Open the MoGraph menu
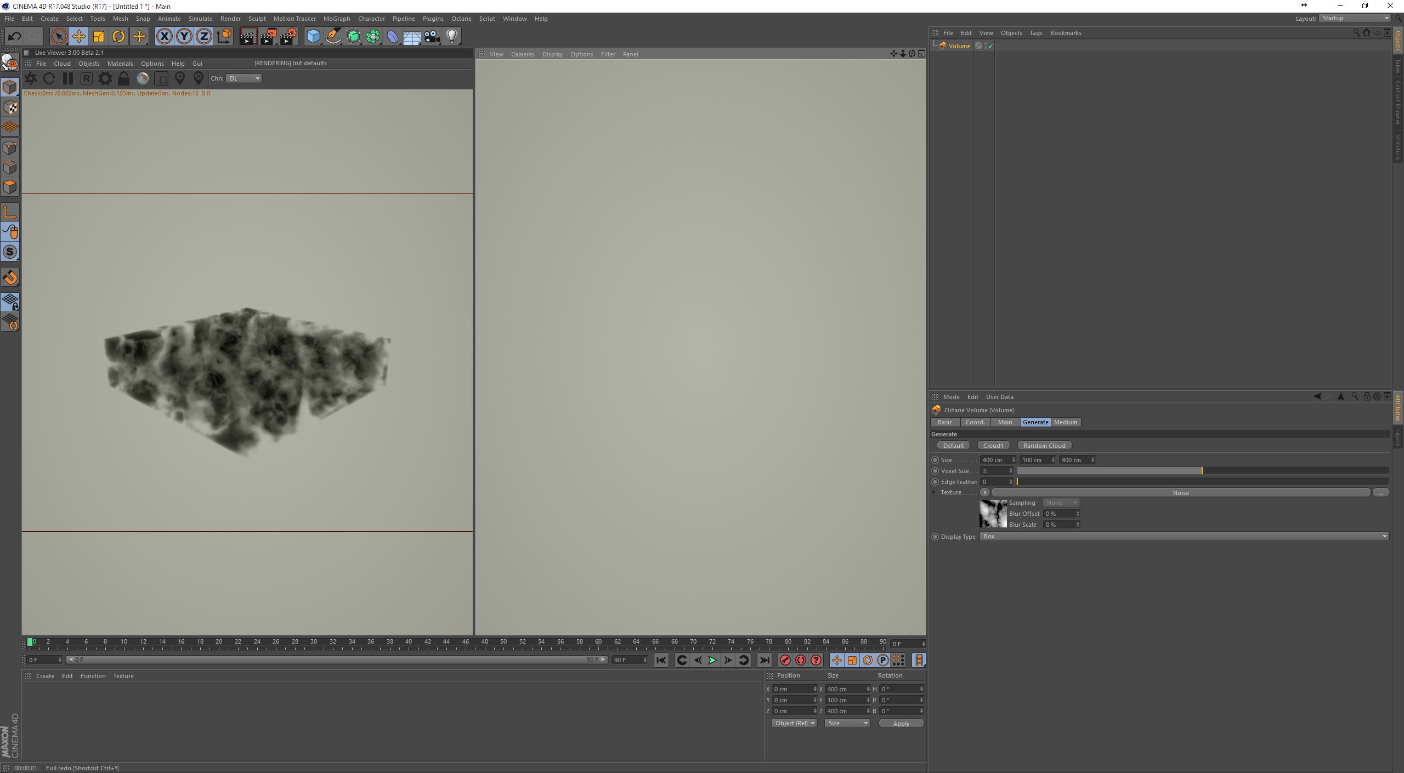 [x=336, y=19]
